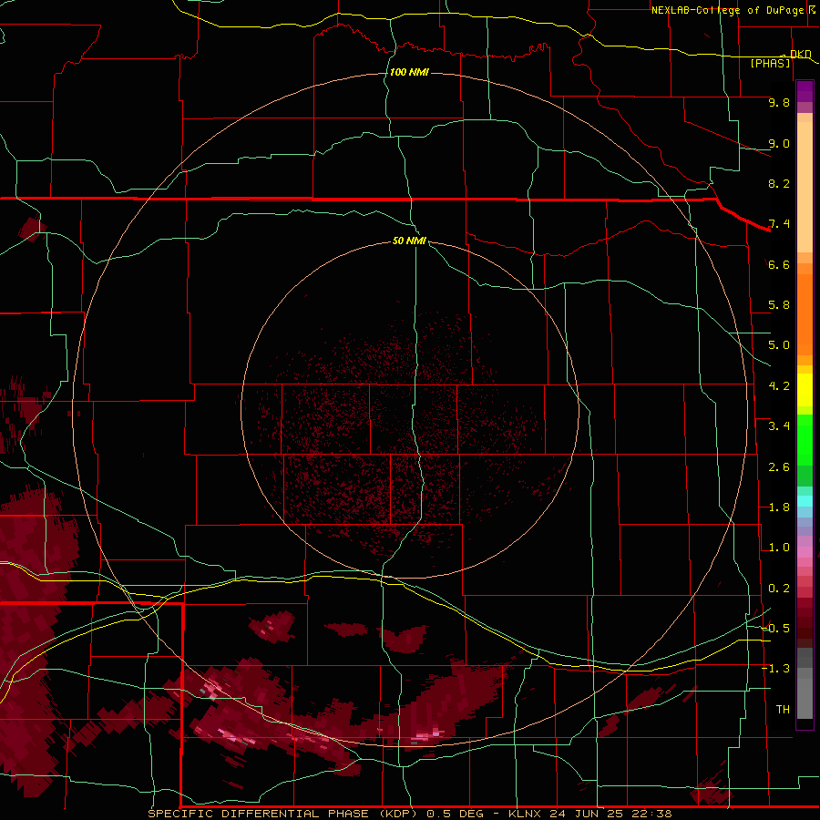Select the 8.2 legend value
Viewport: 820px width, 820px height.
pos(779,183)
